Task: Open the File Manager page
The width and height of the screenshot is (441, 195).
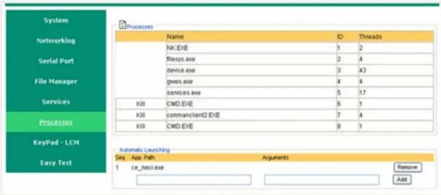Action: pyautogui.click(x=56, y=82)
